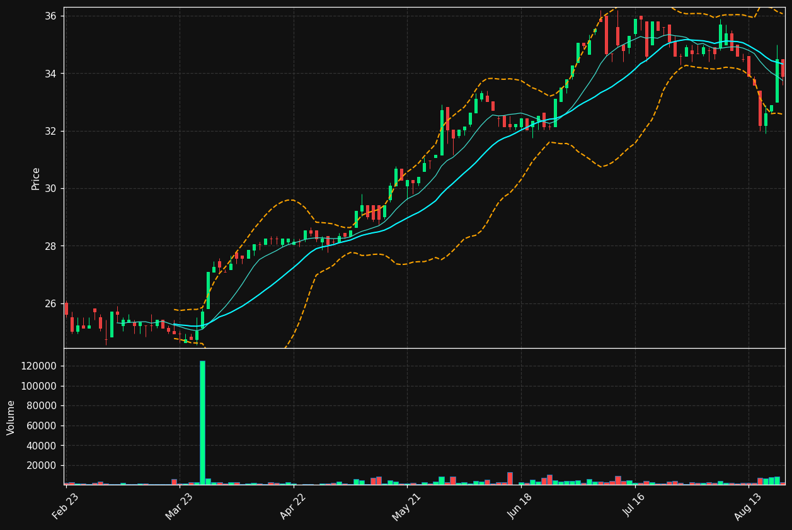Click the Jun 18 date label
The image size is (792, 530).
521,506
